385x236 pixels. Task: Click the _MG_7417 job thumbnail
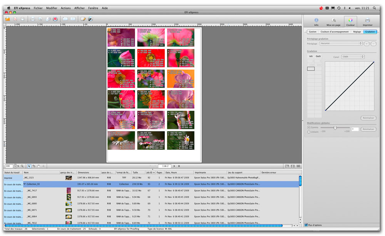pos(69,190)
